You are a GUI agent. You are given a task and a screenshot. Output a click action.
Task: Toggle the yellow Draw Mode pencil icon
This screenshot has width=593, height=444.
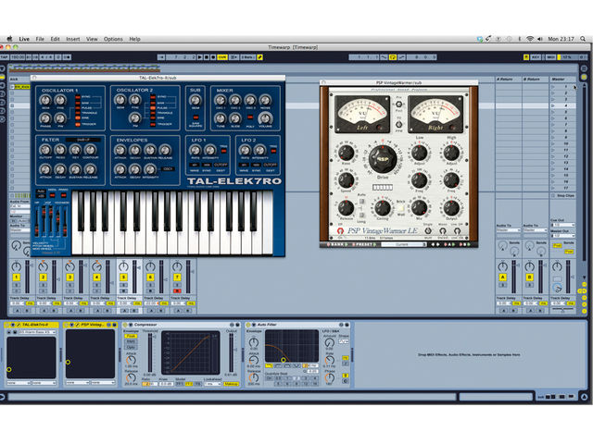point(260,57)
